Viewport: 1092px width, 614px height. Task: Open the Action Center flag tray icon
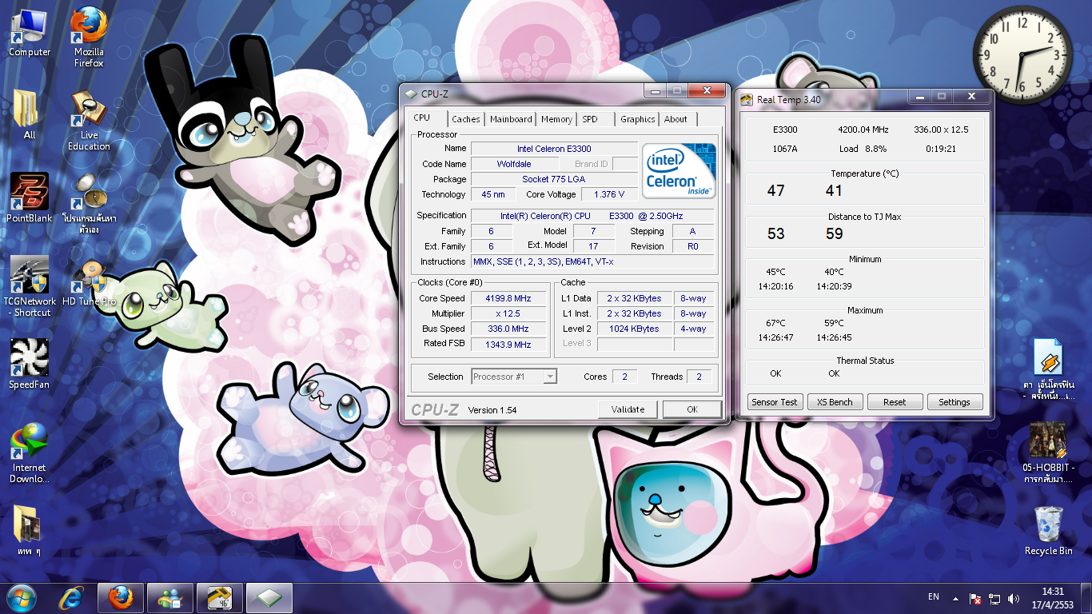(x=975, y=599)
